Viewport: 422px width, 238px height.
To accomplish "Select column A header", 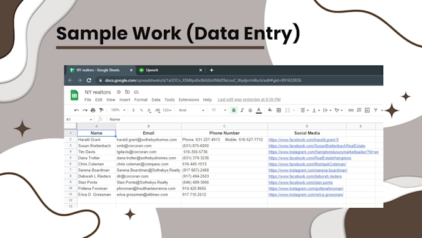I will click(96, 126).
